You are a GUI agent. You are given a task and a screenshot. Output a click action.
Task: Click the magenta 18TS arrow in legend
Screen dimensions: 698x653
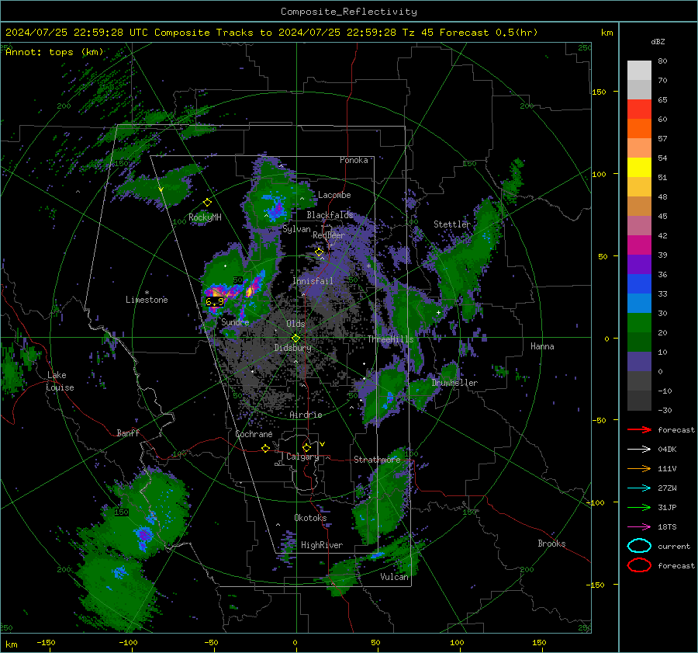point(639,527)
